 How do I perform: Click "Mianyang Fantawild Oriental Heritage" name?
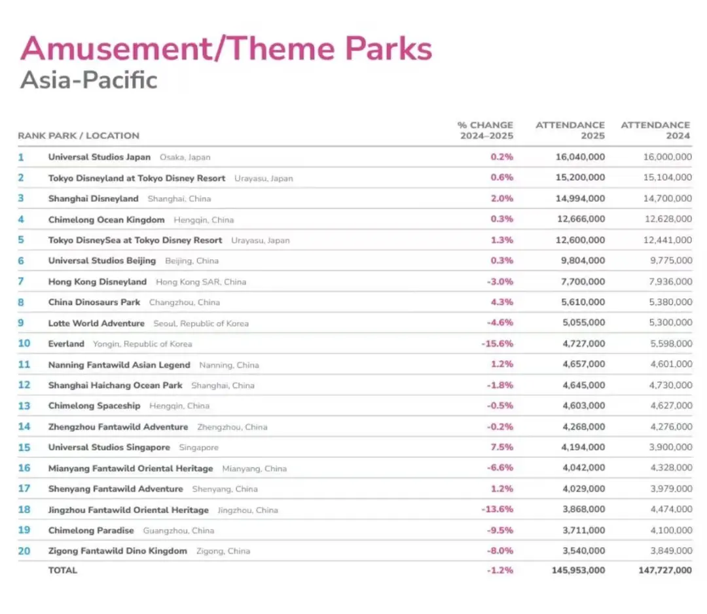coord(131,469)
